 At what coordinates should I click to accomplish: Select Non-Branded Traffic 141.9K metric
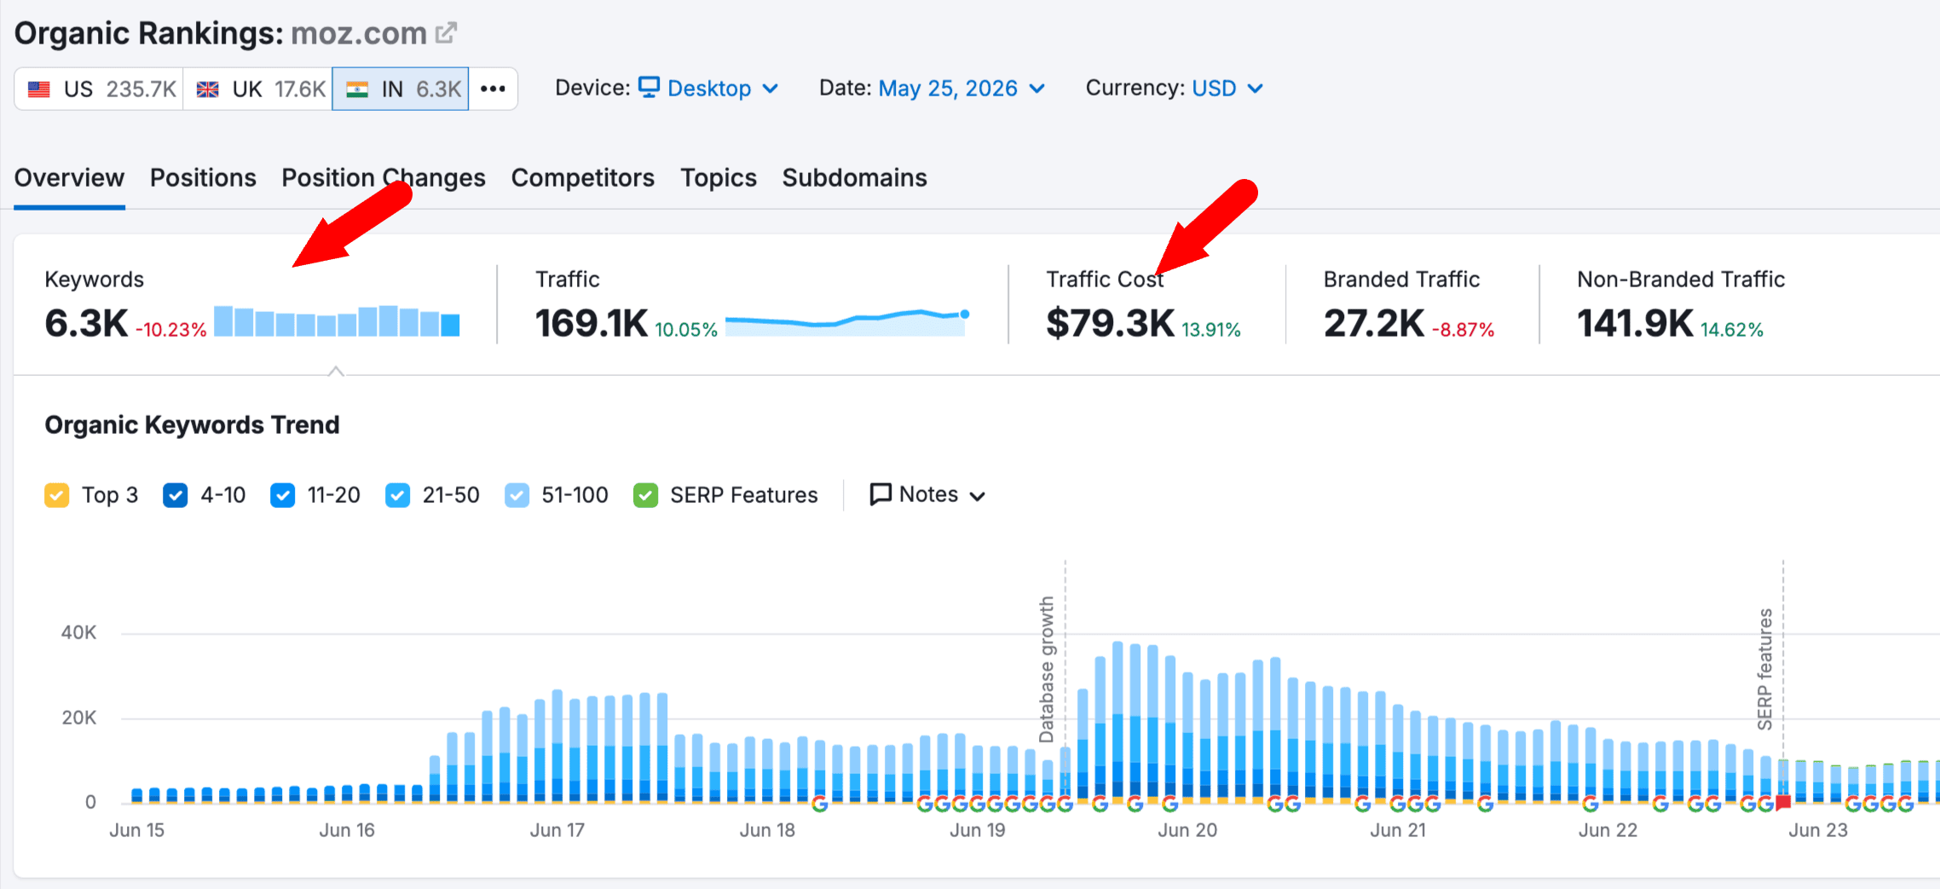1635,324
